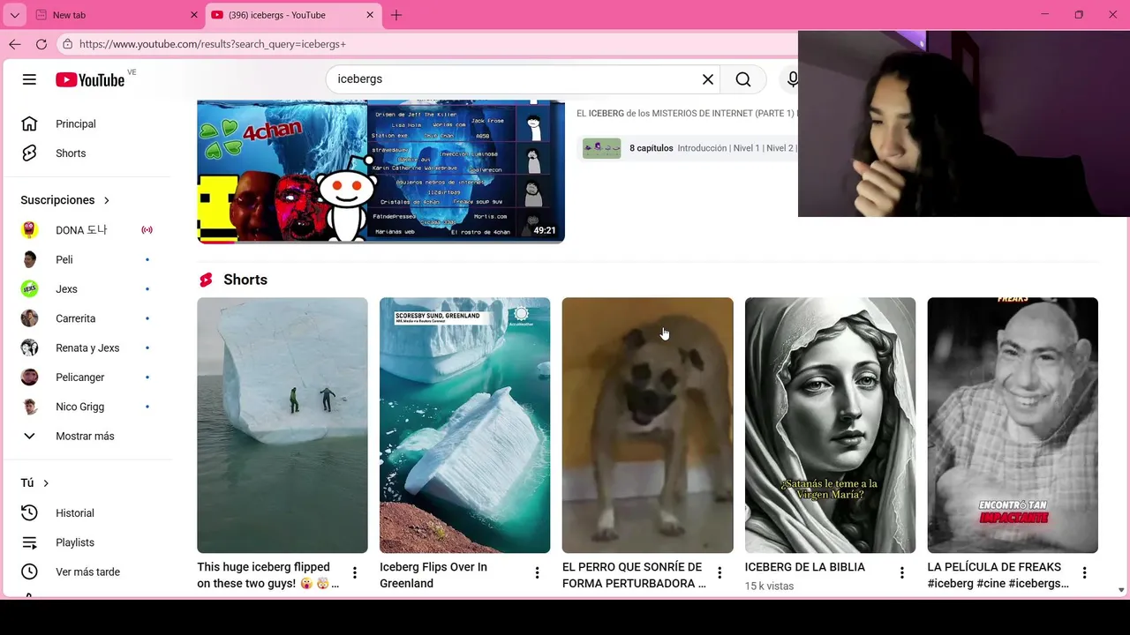1130x635 pixels.
Task: Open the browser tab list dropdown
Action: pyautogui.click(x=14, y=15)
